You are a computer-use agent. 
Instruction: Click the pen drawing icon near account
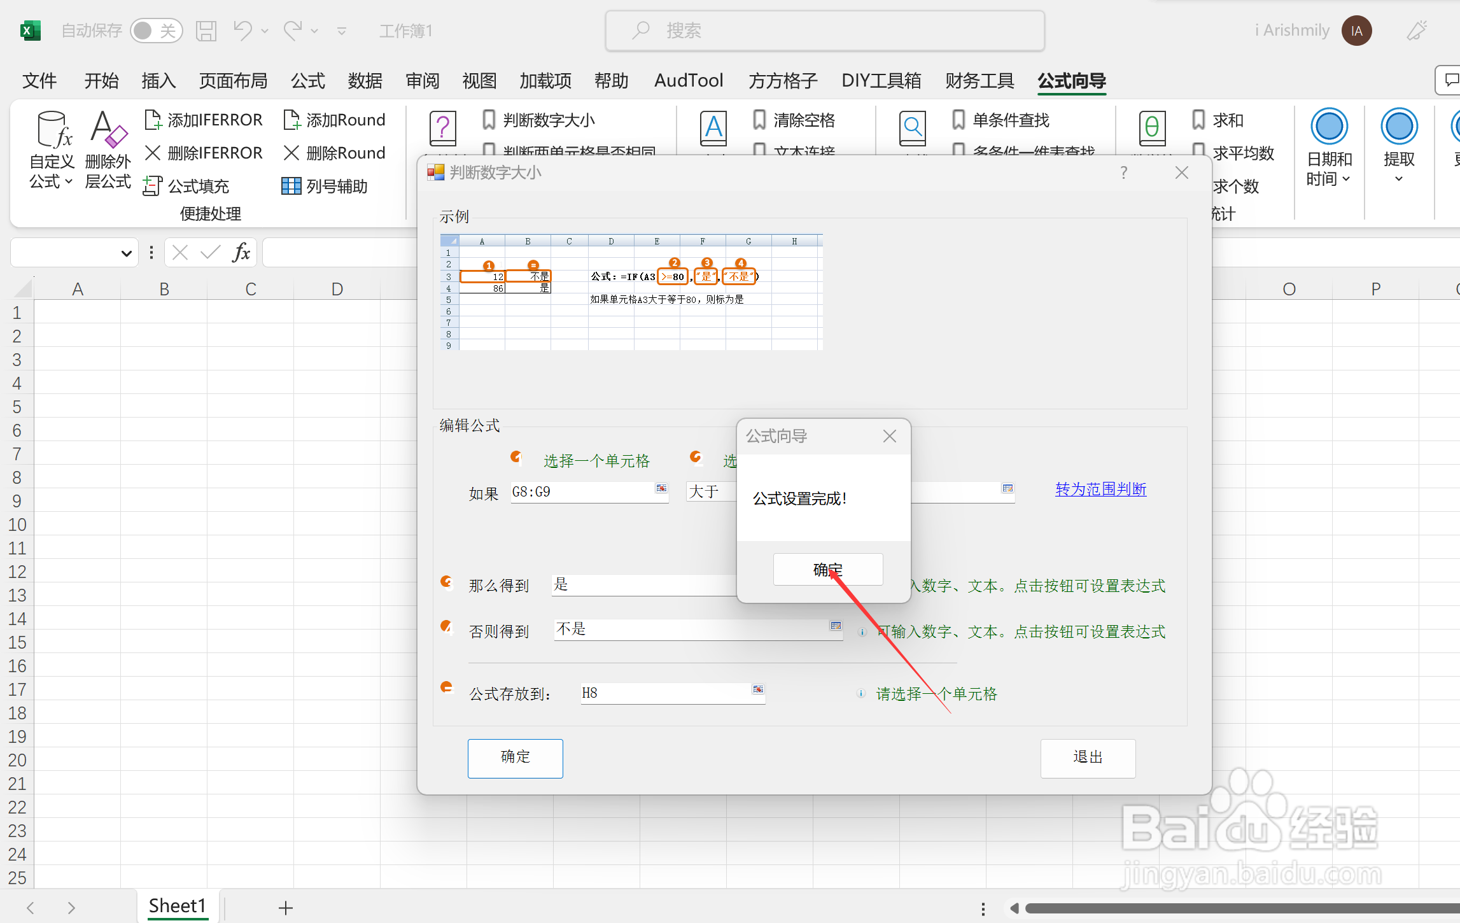click(x=1417, y=31)
